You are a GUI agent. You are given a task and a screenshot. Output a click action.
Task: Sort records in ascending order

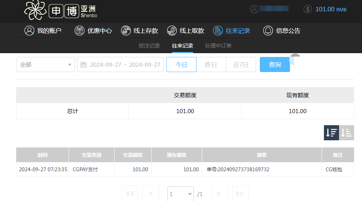(347, 133)
